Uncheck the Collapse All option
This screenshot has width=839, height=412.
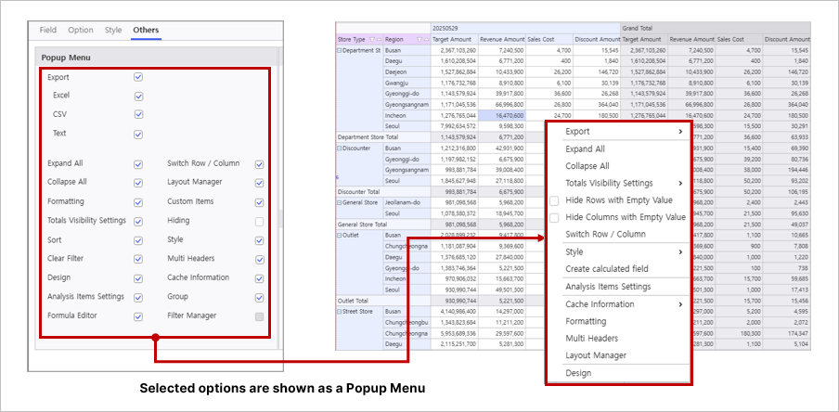138,183
